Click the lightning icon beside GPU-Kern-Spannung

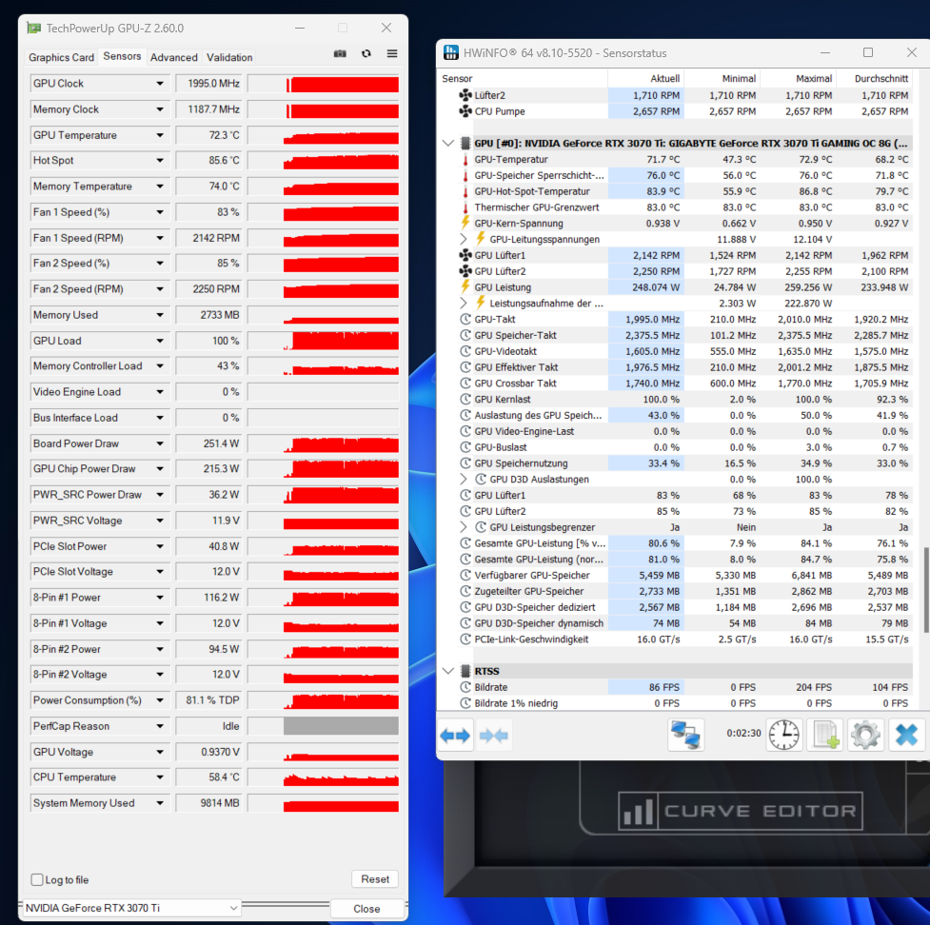465,223
